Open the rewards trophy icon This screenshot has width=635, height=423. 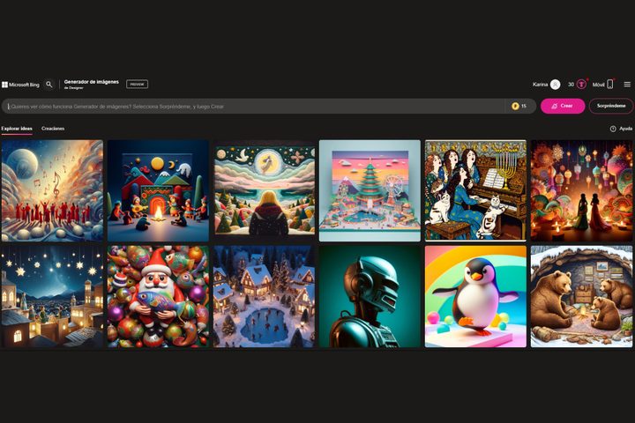581,85
